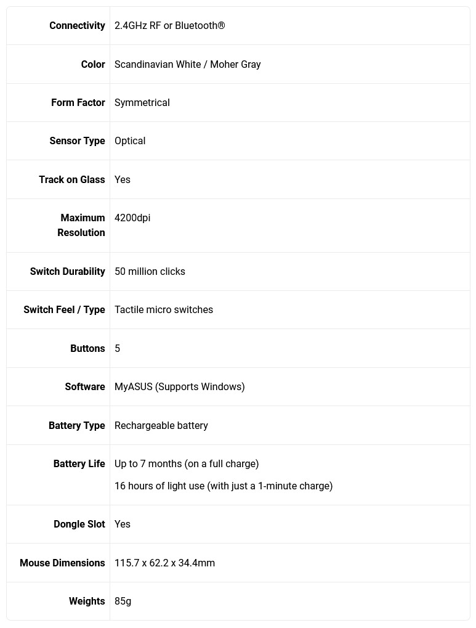Click the "50 million clicks" text

click(x=150, y=271)
